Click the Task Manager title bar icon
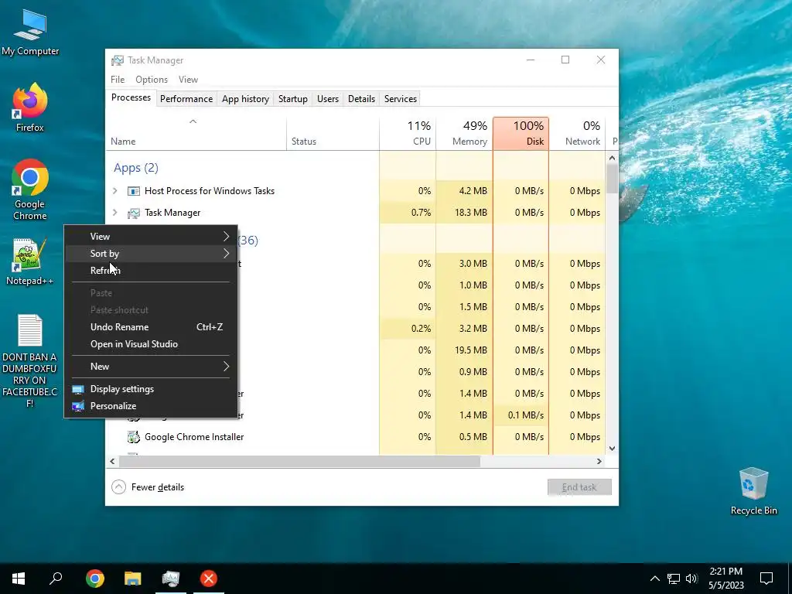Image resolution: width=792 pixels, height=594 pixels. pyautogui.click(x=118, y=60)
